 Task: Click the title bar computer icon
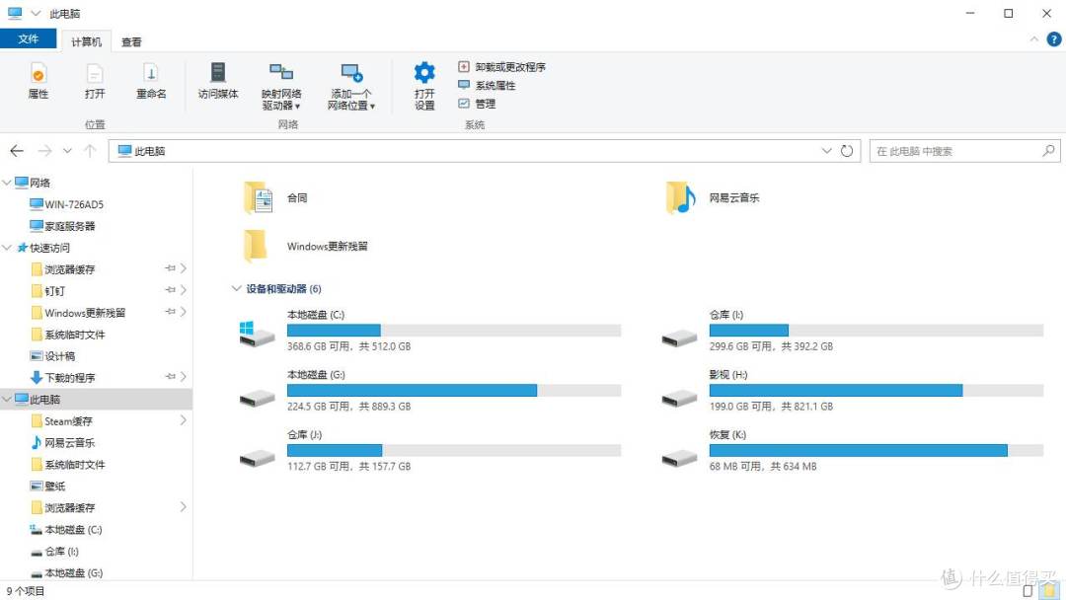point(15,13)
